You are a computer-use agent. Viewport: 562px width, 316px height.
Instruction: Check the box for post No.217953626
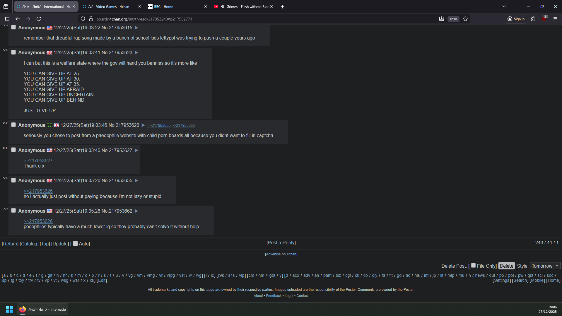coord(13,125)
